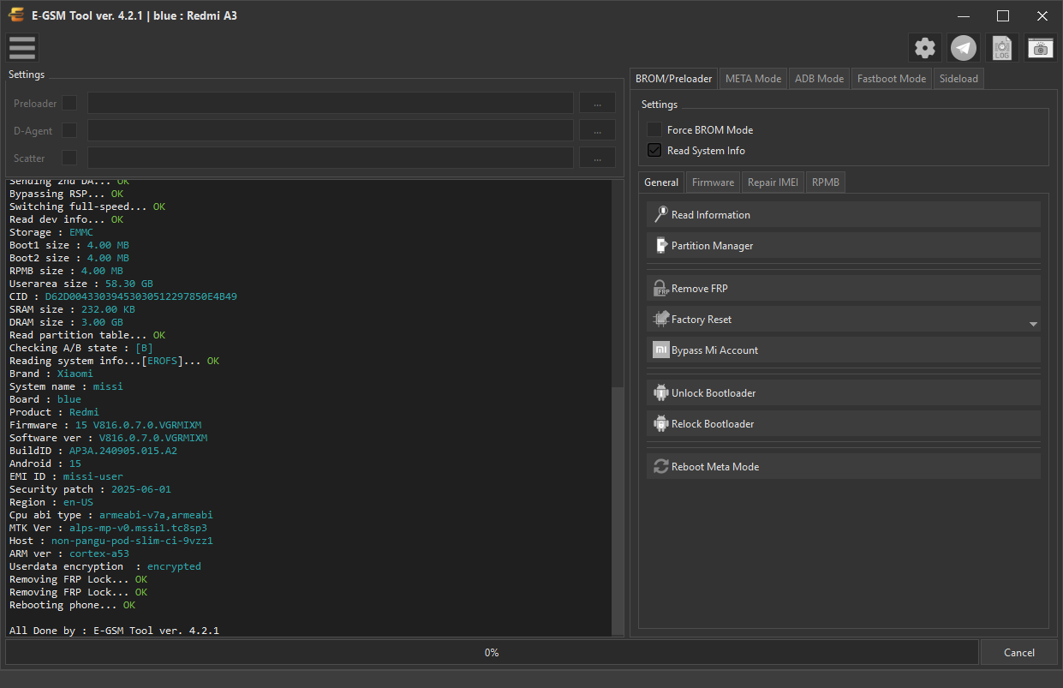Select the General sub-tab

[661, 182]
